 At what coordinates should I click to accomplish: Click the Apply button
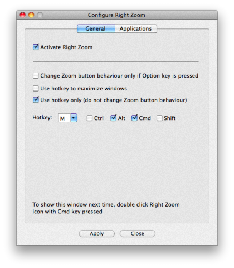[x=97, y=233]
